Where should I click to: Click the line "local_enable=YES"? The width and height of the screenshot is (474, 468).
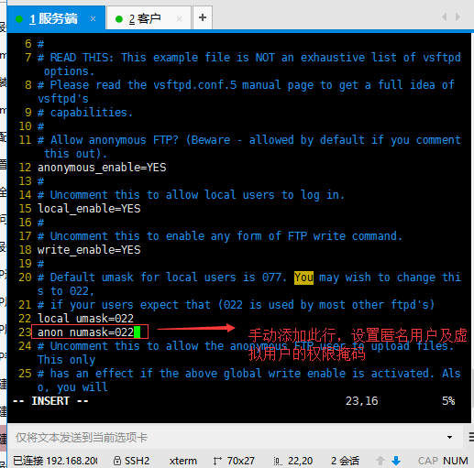(89, 209)
